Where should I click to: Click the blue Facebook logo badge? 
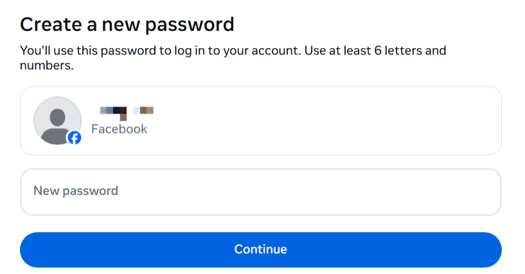point(75,137)
